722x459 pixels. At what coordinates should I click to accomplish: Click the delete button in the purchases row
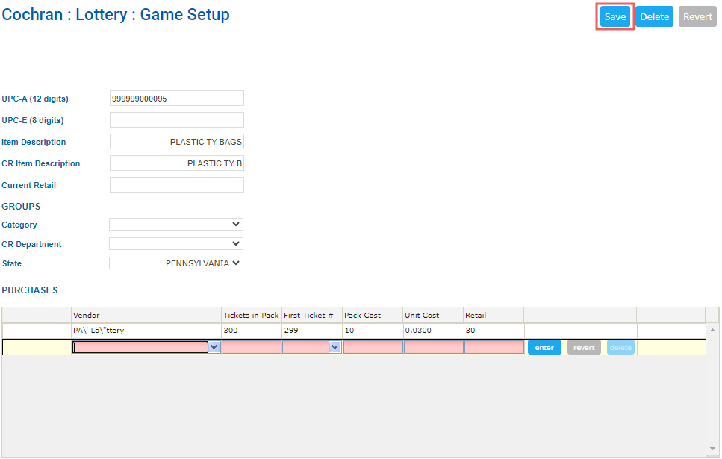coord(620,346)
